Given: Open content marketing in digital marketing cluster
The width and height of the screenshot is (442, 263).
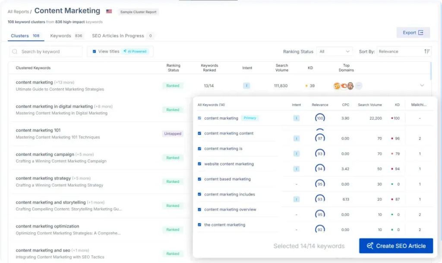Looking at the screenshot, I should point(54,106).
